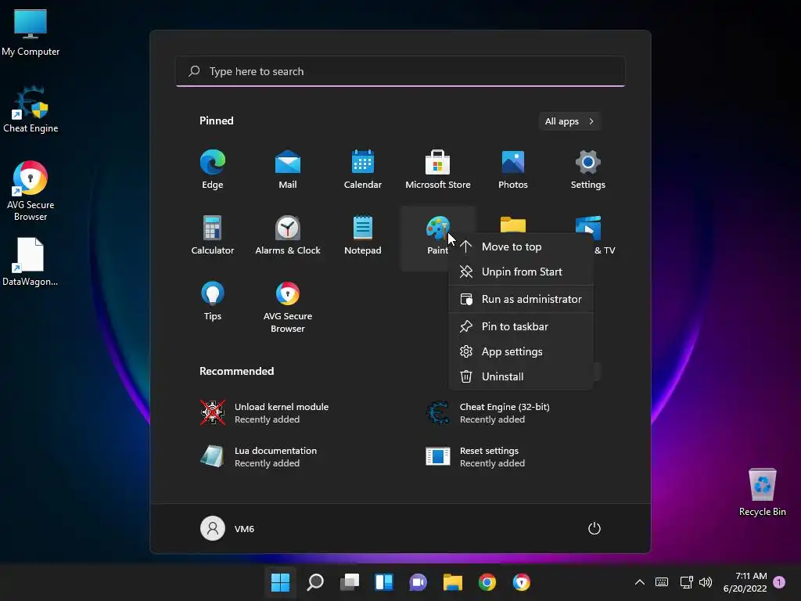Launch Google Chrome from taskbar

(487, 582)
